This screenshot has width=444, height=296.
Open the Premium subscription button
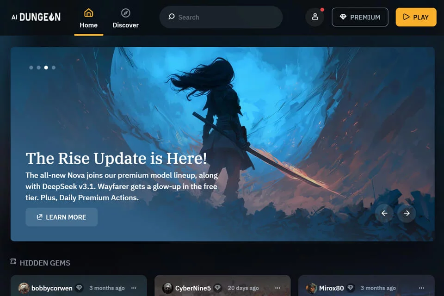360,17
